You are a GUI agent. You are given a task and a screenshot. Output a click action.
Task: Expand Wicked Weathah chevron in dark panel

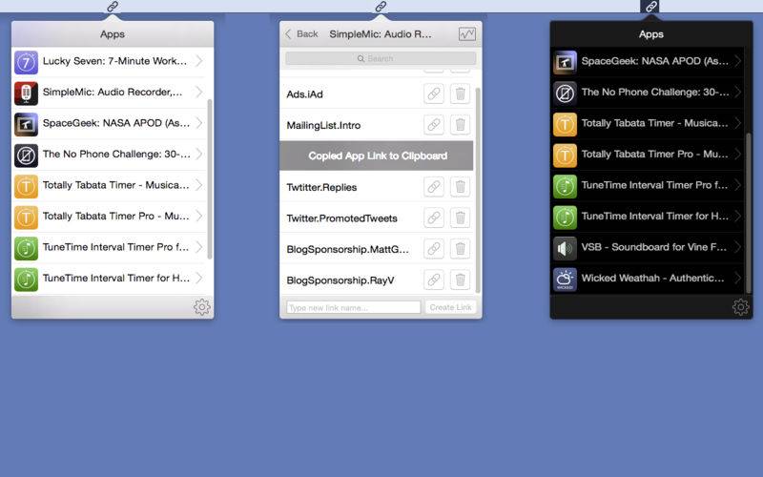coord(737,280)
